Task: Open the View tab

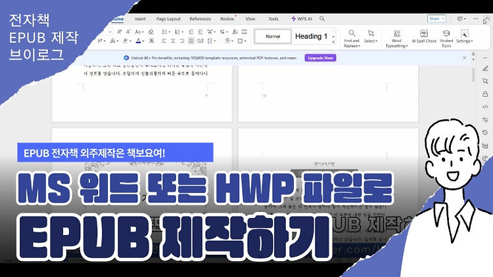Action: coord(250,19)
